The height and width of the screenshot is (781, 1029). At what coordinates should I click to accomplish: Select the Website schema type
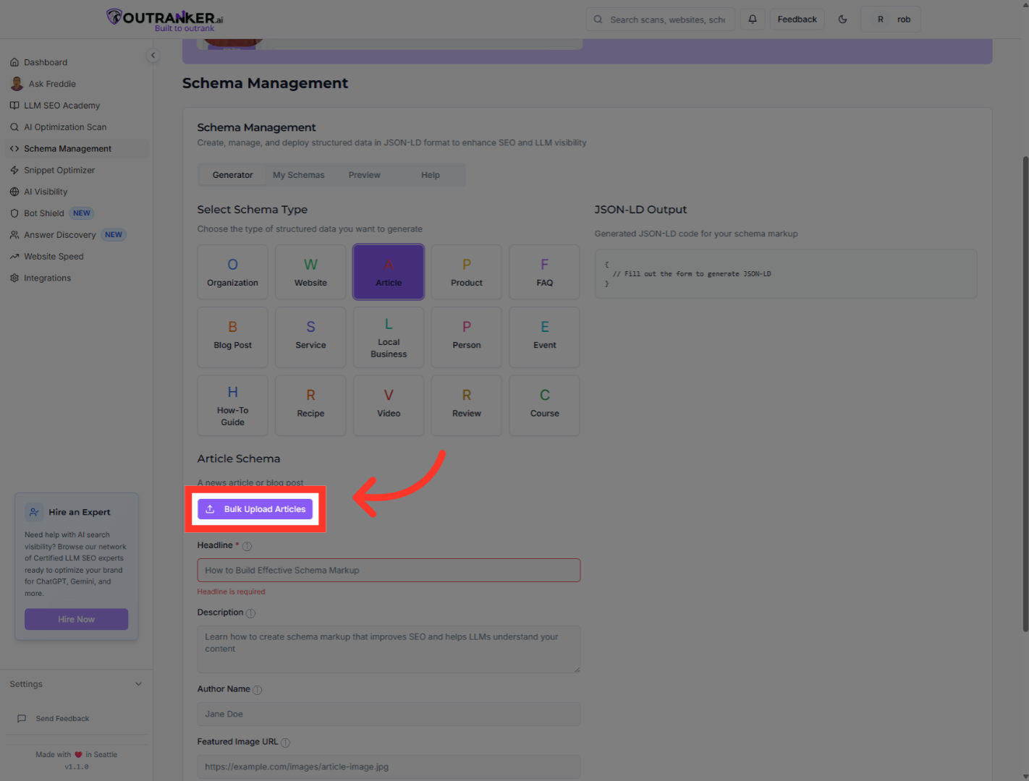310,272
